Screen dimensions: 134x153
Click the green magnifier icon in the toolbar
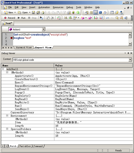tap(78, 13)
